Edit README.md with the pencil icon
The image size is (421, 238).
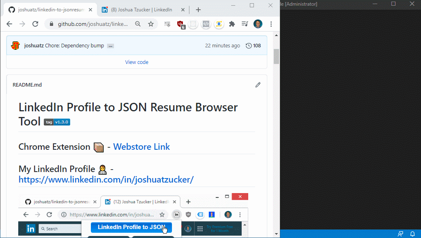pyautogui.click(x=258, y=85)
